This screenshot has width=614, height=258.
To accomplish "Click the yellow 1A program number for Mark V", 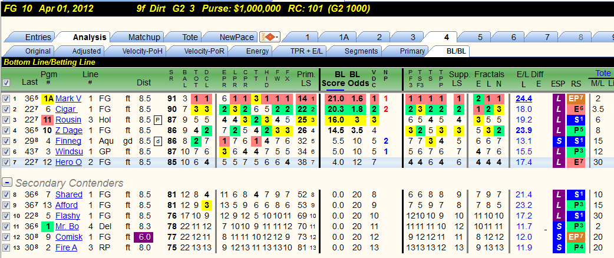I will 48,98.
